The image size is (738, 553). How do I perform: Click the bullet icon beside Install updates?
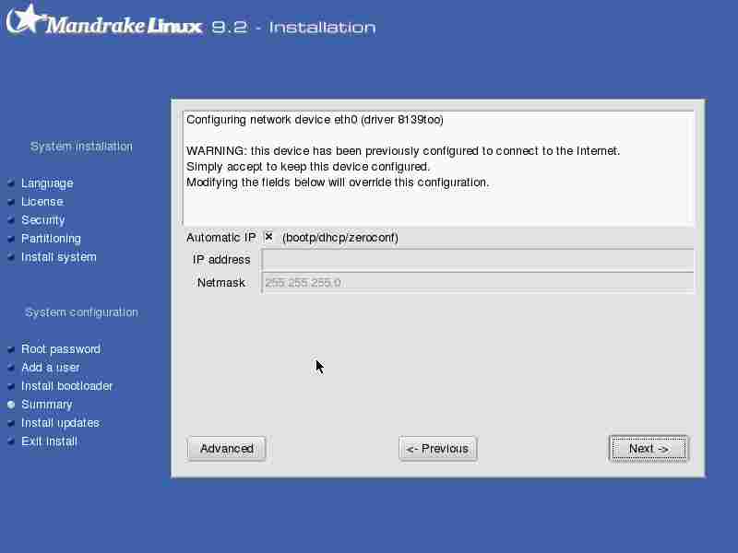(x=11, y=423)
